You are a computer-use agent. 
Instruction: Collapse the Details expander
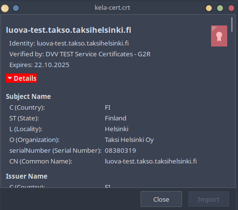pos(22,78)
